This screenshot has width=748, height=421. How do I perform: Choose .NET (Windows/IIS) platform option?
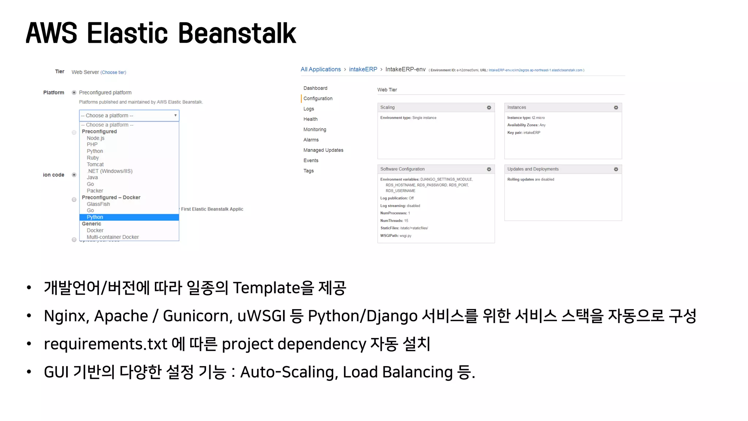point(110,171)
